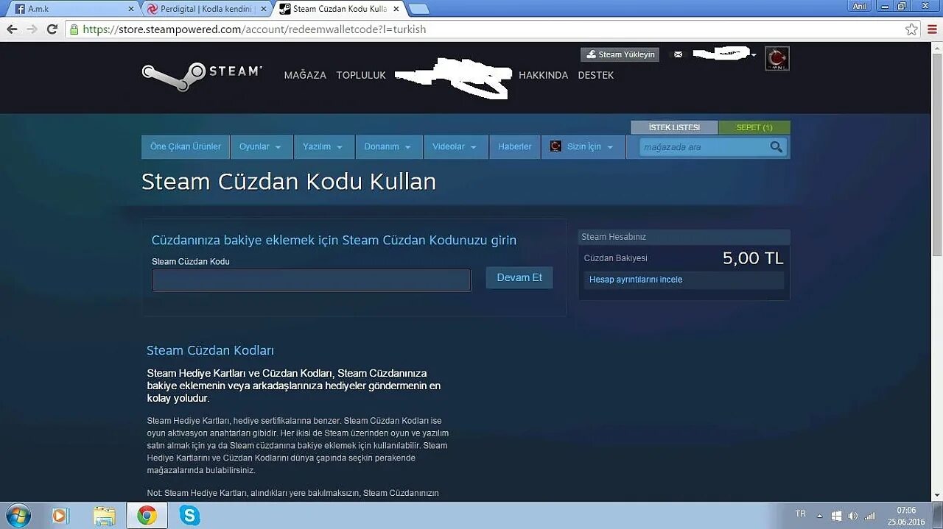The image size is (943, 529).
Task: Click Steam Hesabınız panel title
Action: coord(614,237)
